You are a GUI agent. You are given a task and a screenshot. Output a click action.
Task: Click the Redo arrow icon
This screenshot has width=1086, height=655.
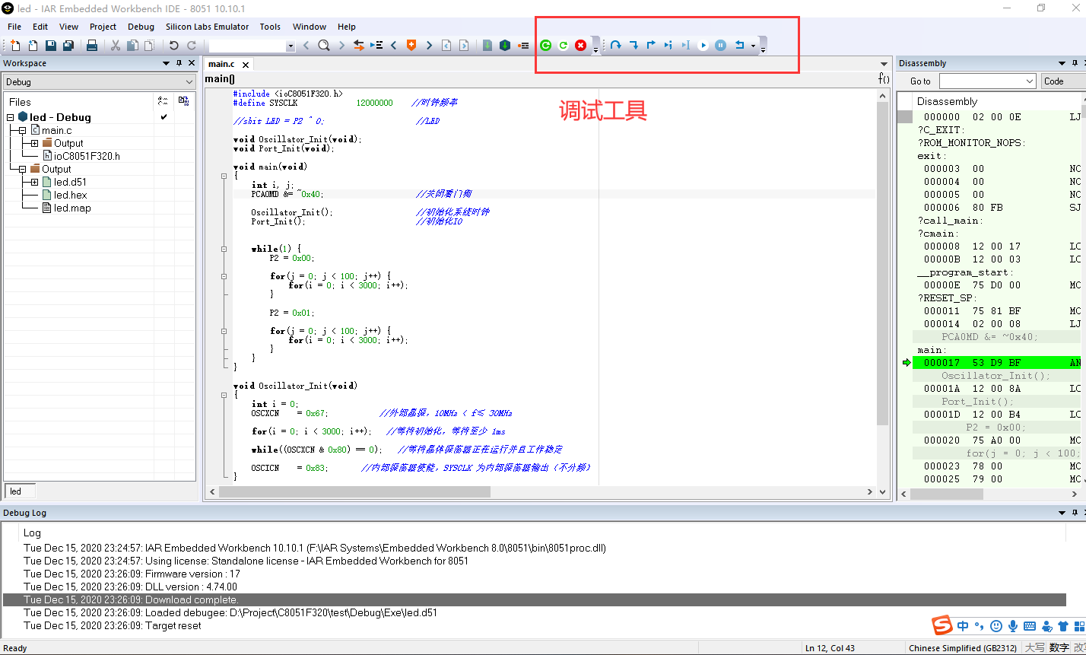(x=191, y=46)
